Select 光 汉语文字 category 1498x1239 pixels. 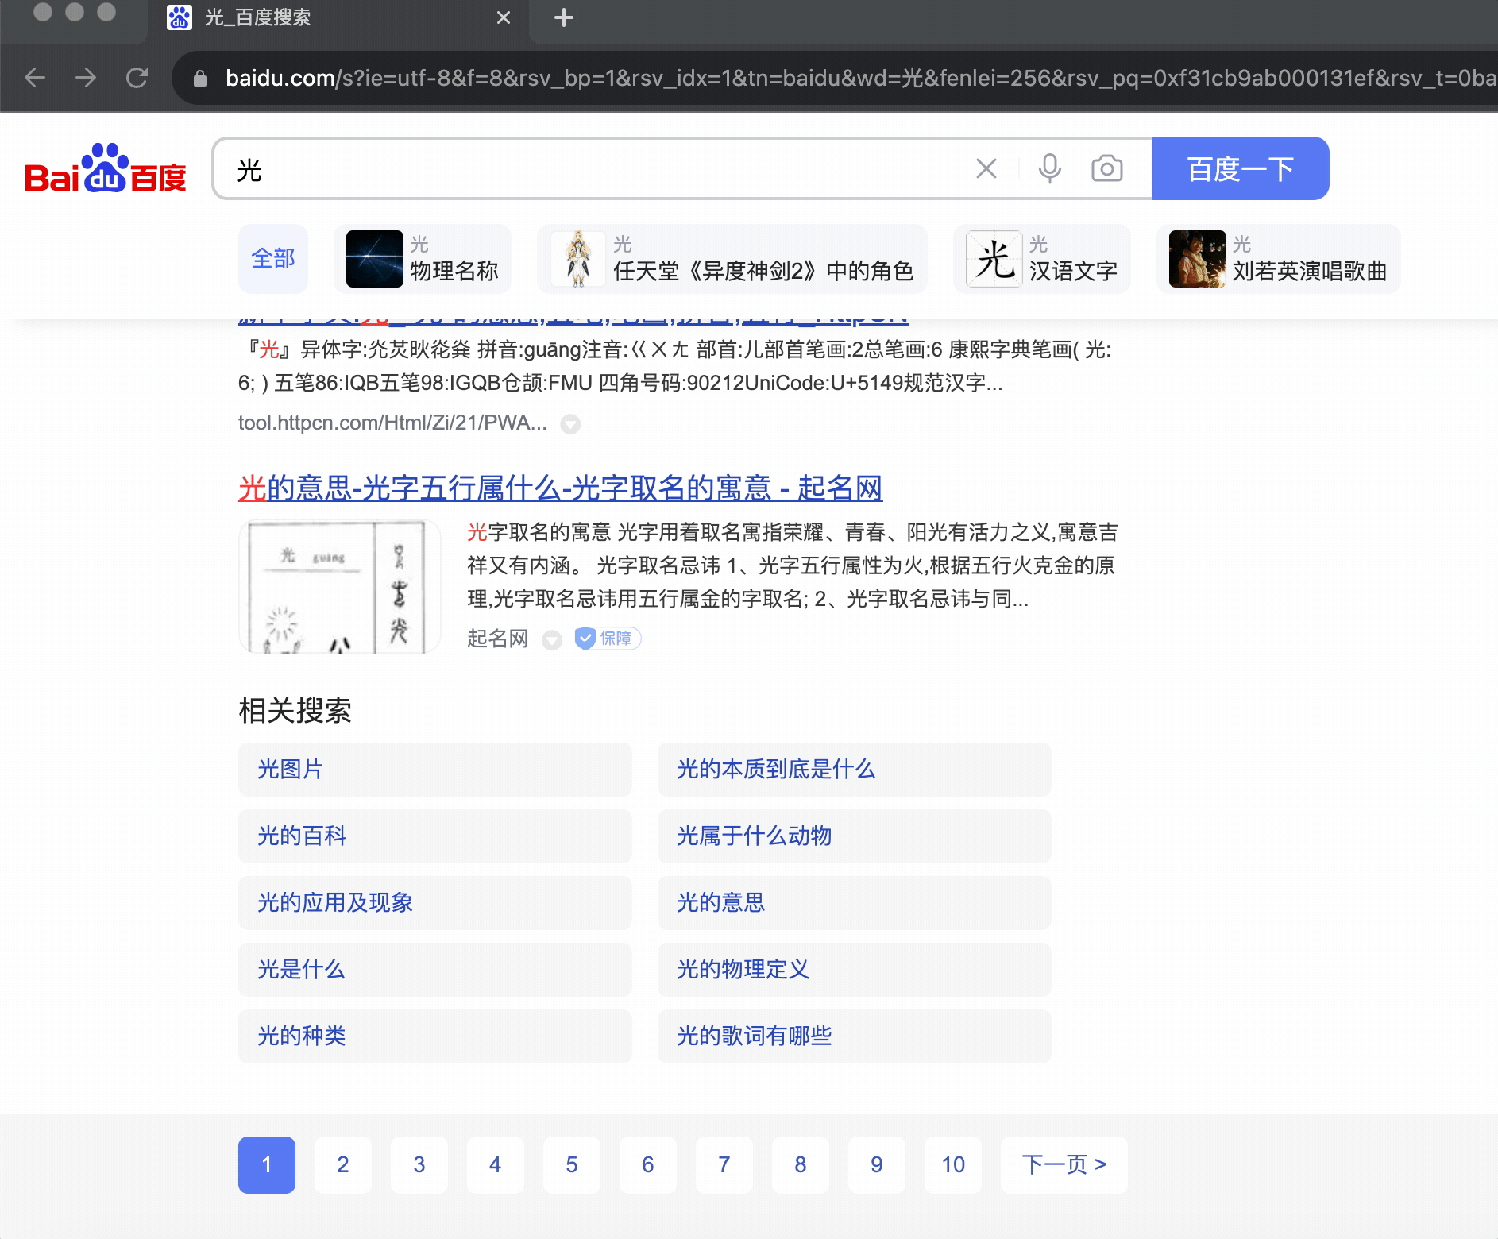[1042, 259]
